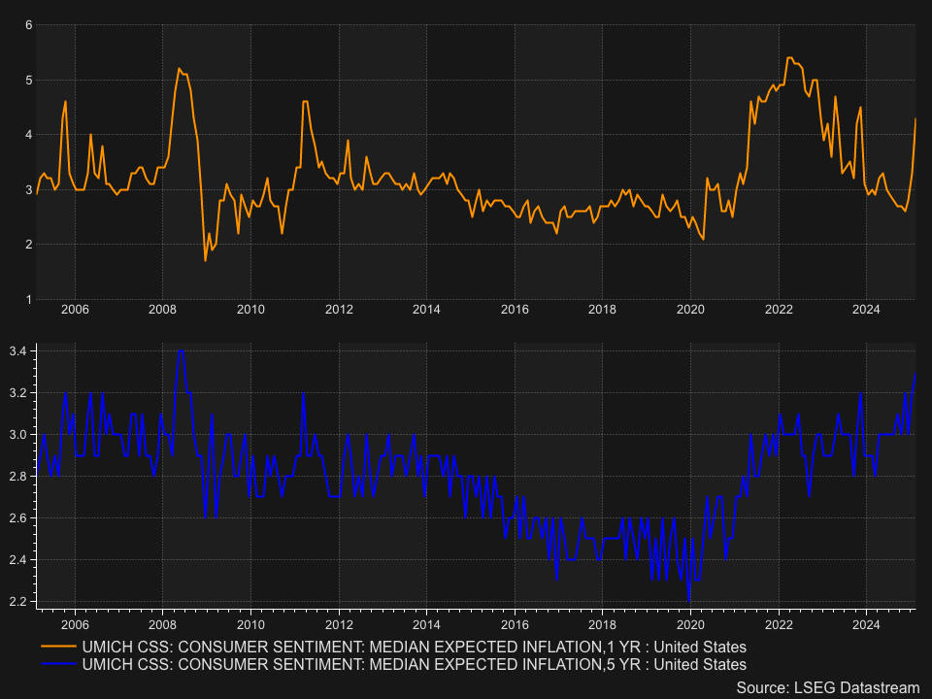Click y-axis value 1 on orange chart
Image resolution: width=932 pixels, height=699 pixels.
pos(28,300)
